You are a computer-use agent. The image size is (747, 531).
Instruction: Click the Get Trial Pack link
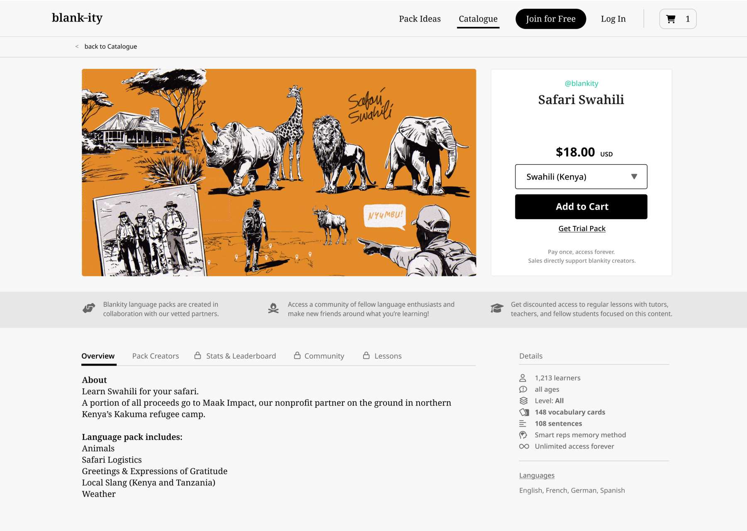tap(582, 229)
